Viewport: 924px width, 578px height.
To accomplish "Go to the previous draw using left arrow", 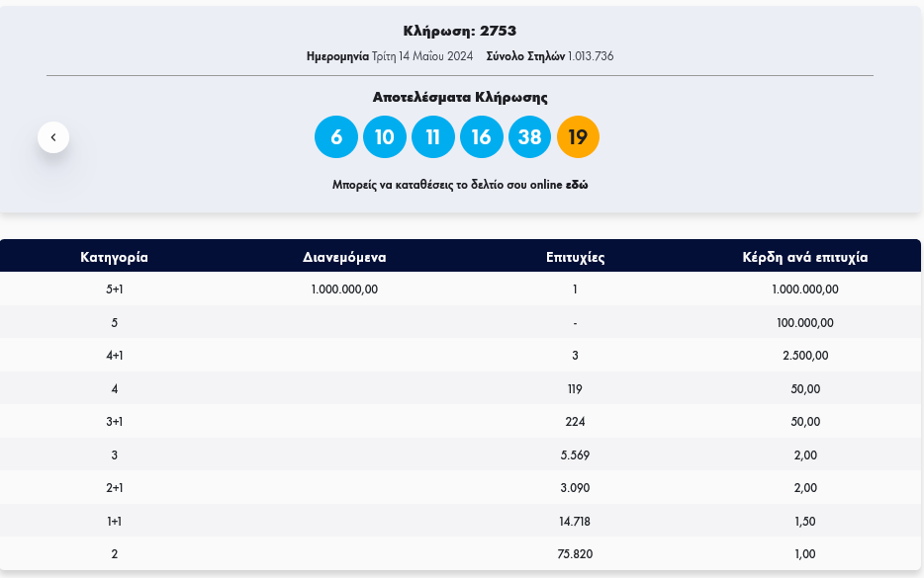I will coord(53,137).
